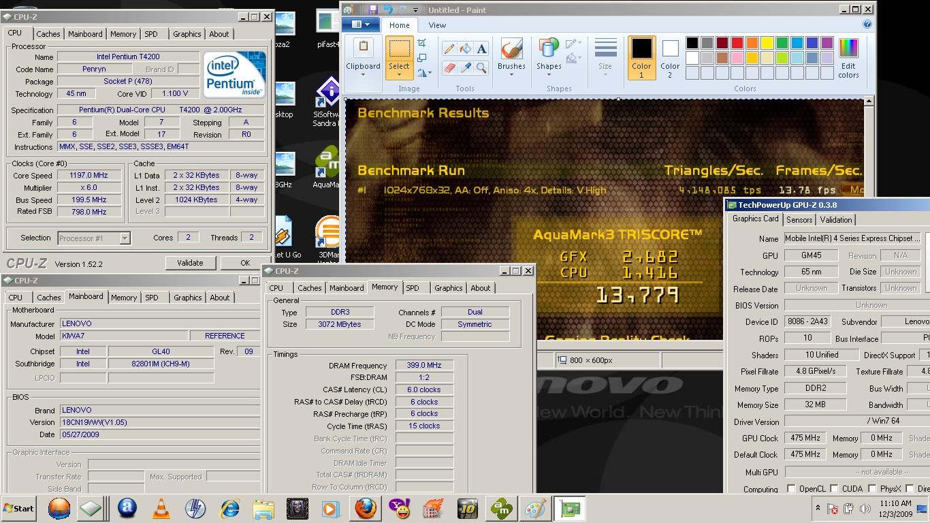The width and height of the screenshot is (930, 523).
Task: Click the Paint canvas up scroll arrow
Action: tap(868, 101)
